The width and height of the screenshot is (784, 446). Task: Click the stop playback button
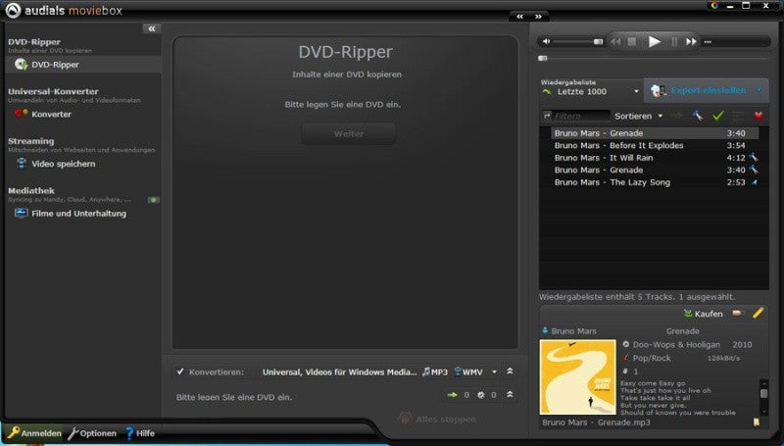pyautogui.click(x=632, y=41)
